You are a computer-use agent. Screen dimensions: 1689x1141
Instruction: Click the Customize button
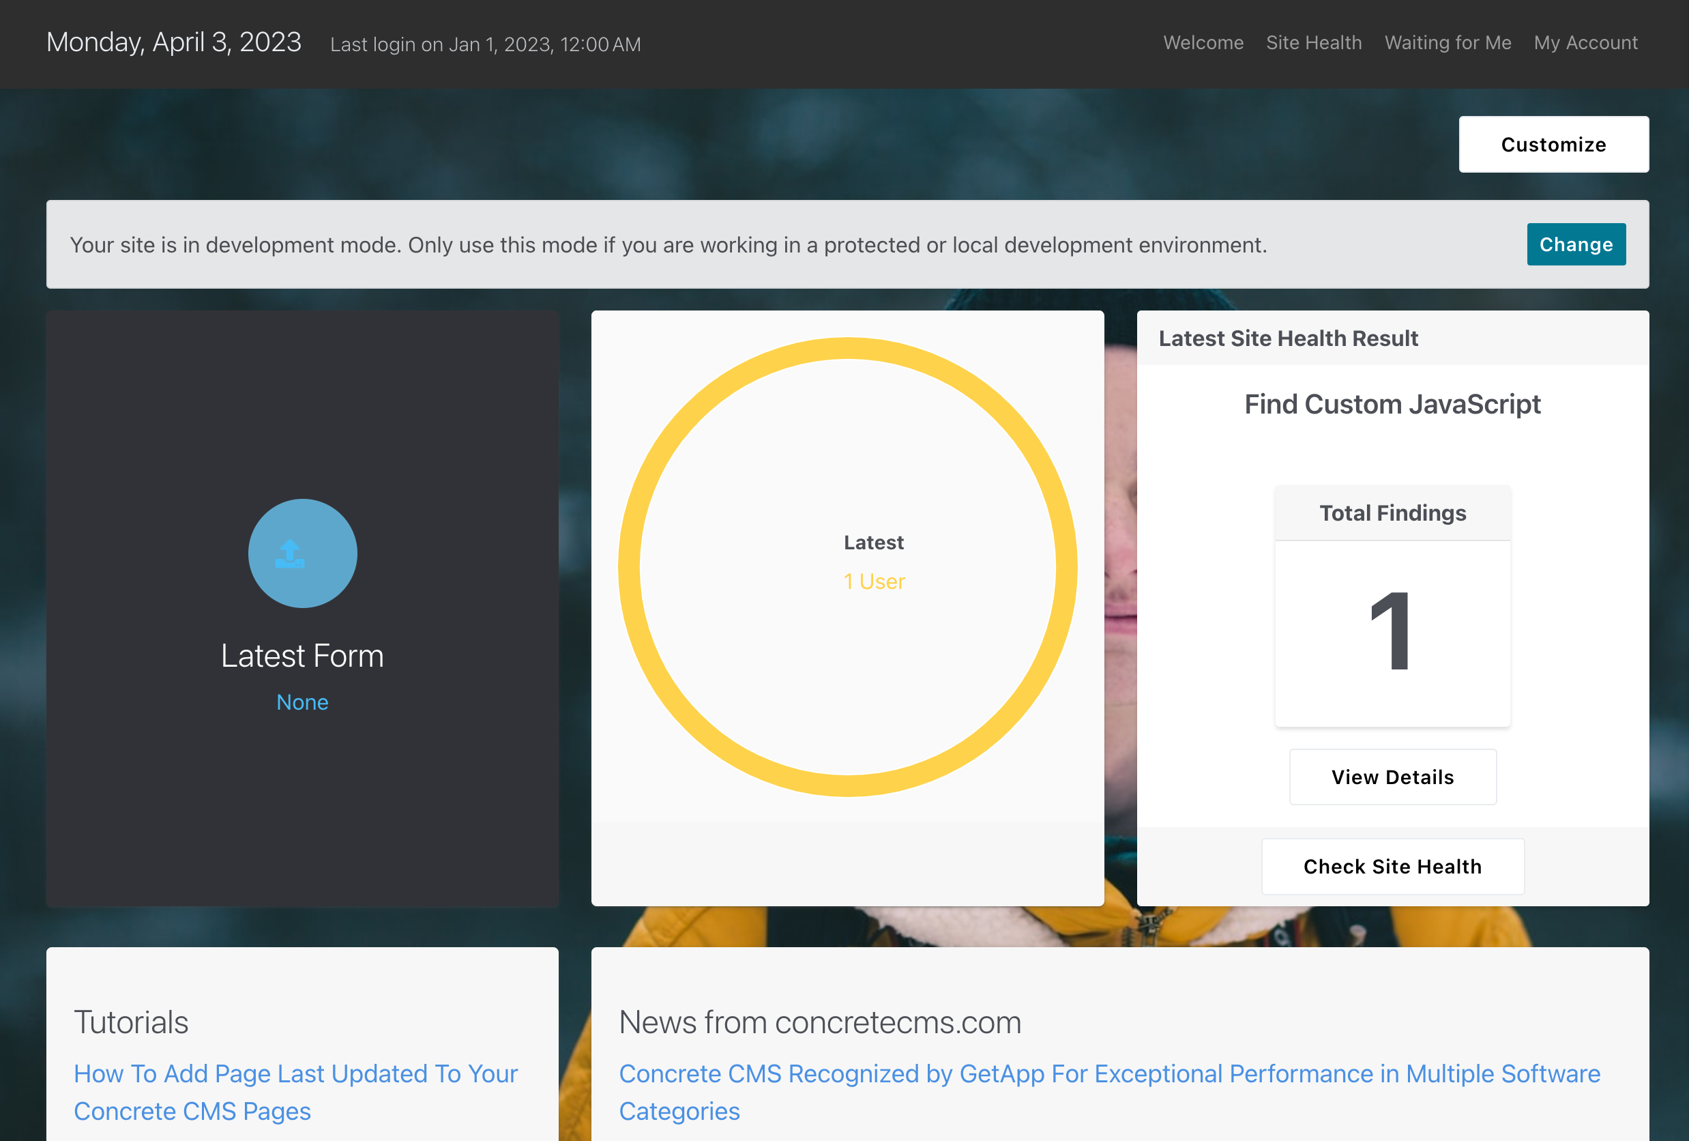[1553, 144]
